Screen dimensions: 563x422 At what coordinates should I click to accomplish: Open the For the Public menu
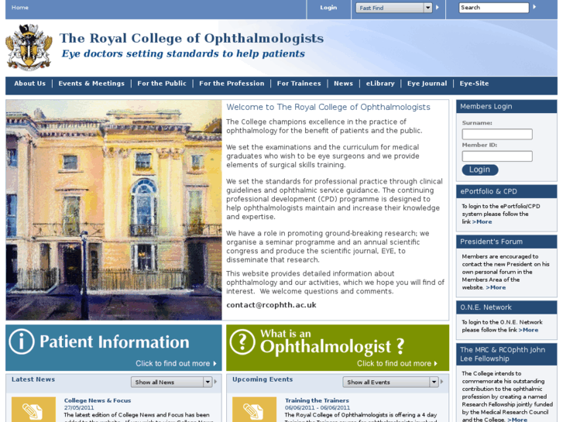click(x=162, y=84)
